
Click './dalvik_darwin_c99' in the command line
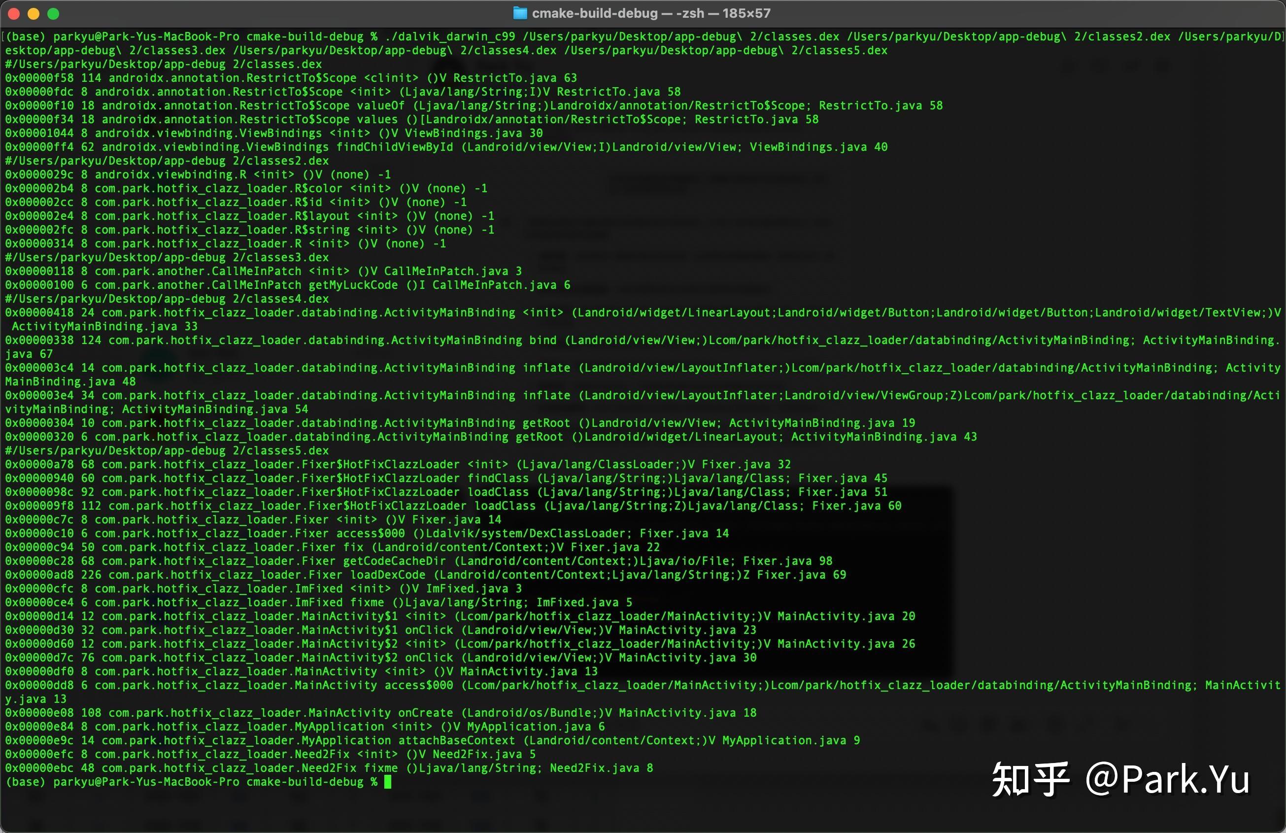[x=450, y=36]
